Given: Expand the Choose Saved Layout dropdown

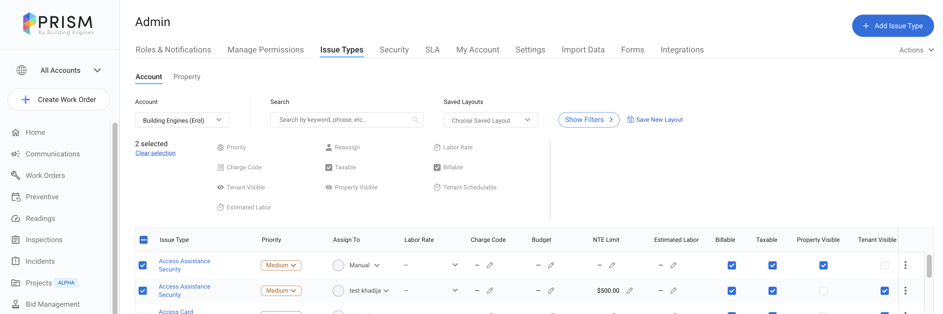Looking at the screenshot, I should click(491, 120).
